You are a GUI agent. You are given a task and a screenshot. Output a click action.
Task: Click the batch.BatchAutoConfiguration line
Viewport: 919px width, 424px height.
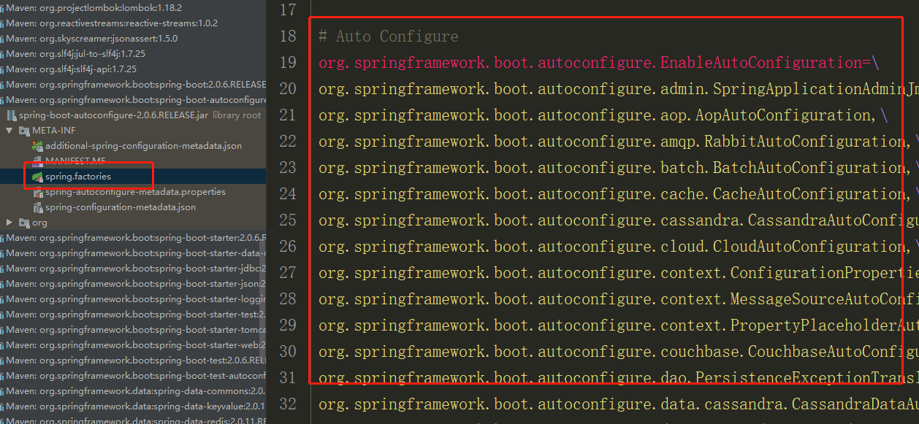click(x=619, y=168)
